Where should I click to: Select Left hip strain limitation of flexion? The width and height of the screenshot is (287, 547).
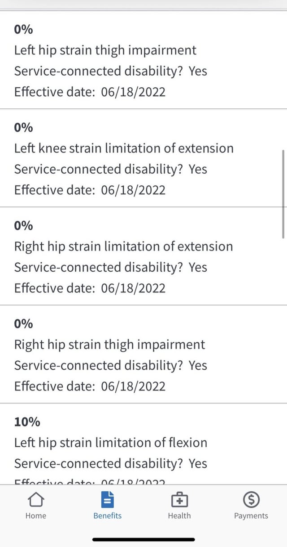(x=111, y=443)
